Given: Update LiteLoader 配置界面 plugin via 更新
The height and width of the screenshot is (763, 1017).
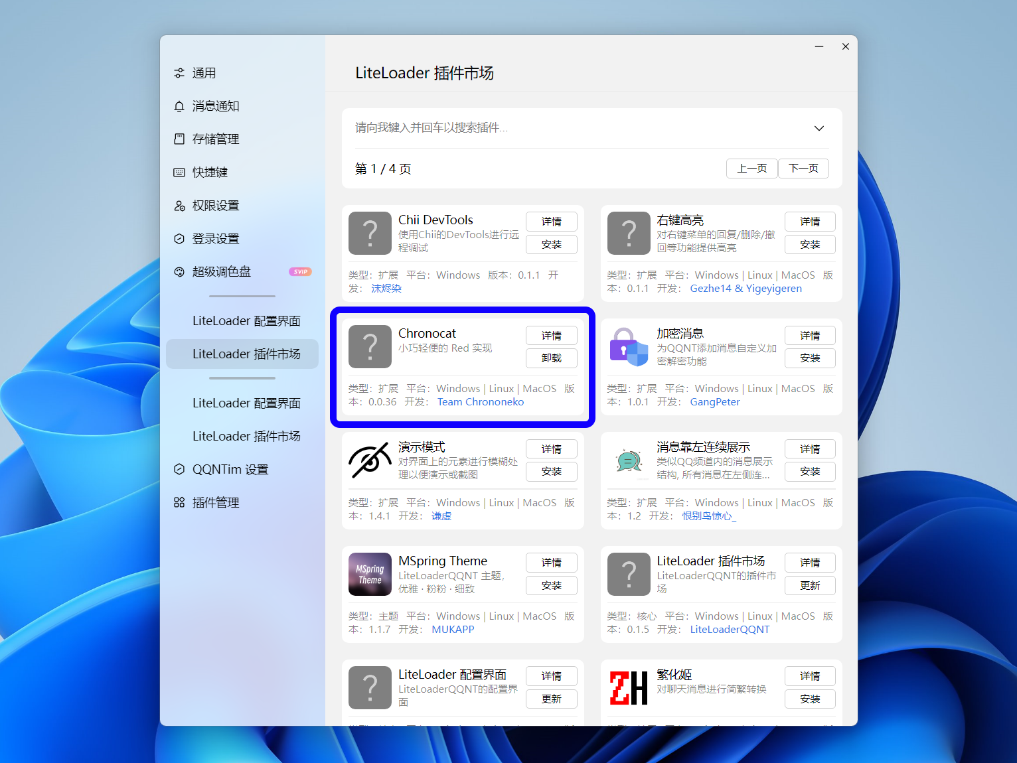Looking at the screenshot, I should click(x=552, y=699).
